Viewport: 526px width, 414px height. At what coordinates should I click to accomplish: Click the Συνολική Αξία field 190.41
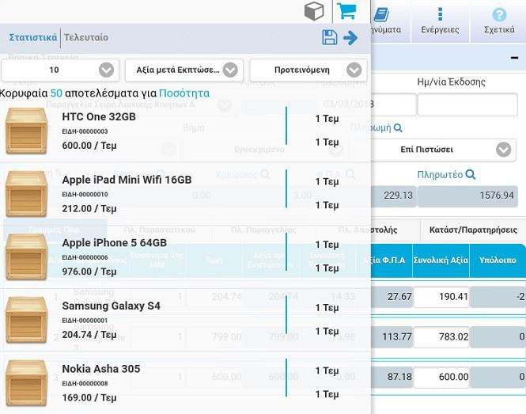[x=441, y=297]
